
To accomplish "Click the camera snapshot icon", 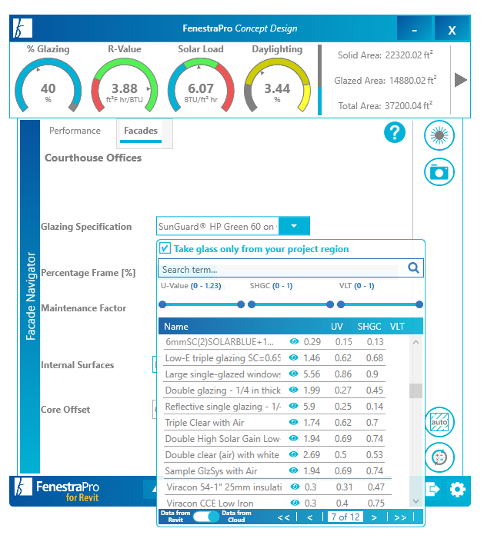I will (439, 172).
